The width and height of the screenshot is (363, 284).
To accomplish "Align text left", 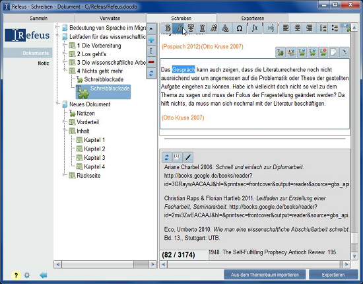I will (286, 28).
